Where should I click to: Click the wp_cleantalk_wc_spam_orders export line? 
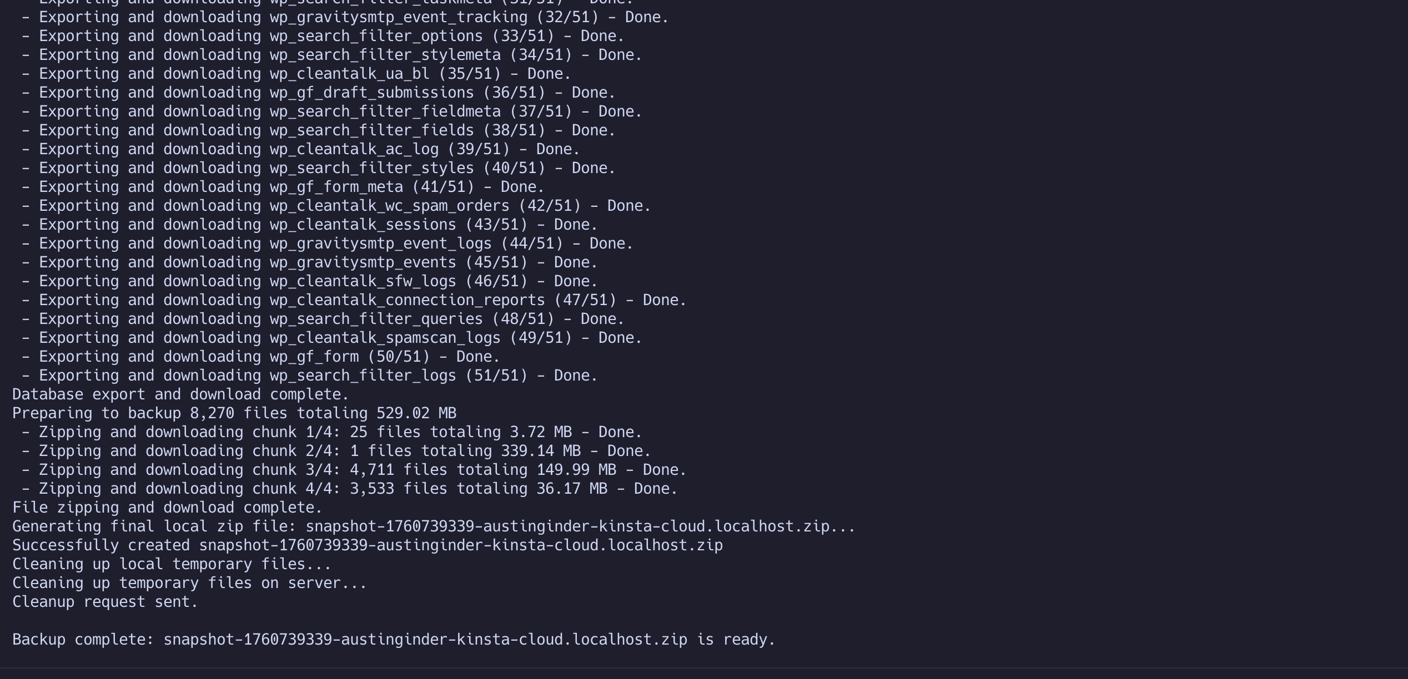pos(335,206)
